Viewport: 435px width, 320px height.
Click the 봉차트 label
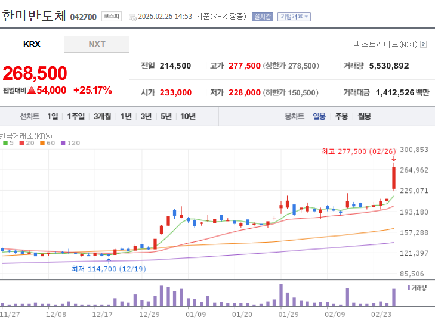[295, 116]
